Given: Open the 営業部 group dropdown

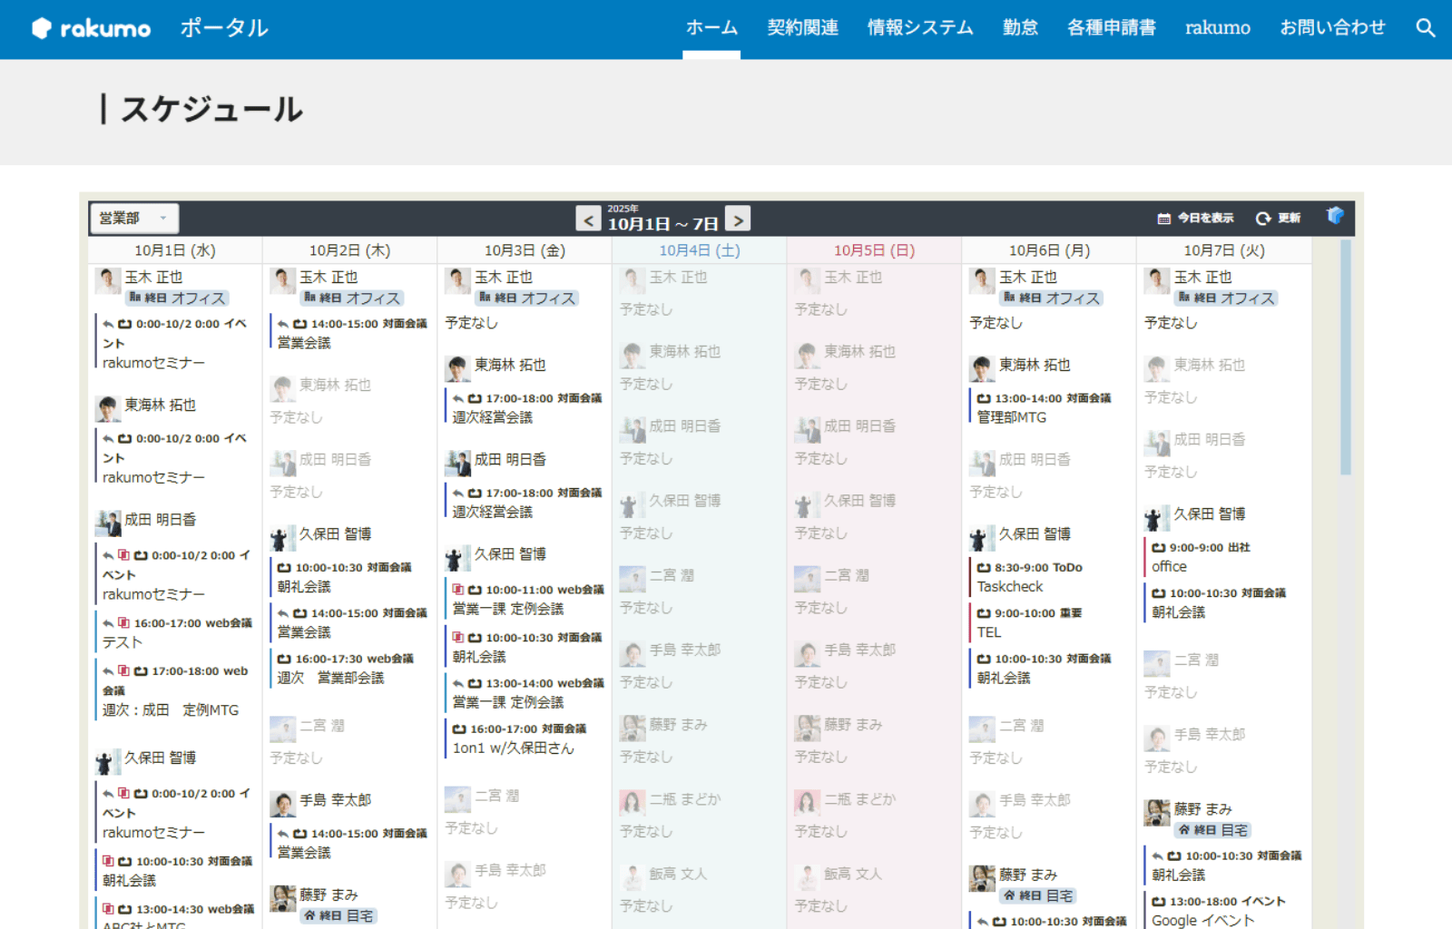Looking at the screenshot, I should (x=133, y=219).
